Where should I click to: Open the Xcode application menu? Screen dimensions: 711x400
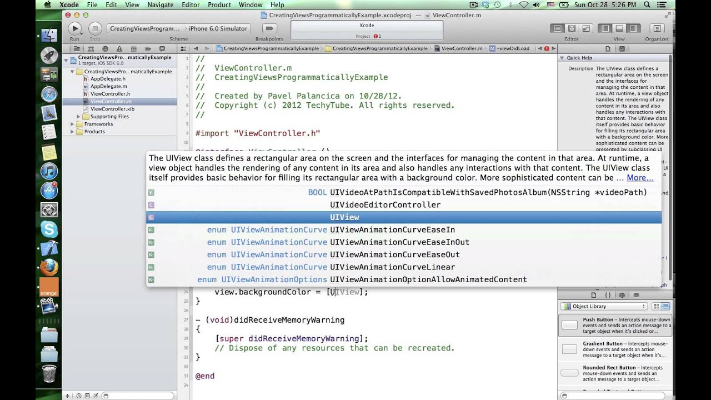click(x=69, y=5)
